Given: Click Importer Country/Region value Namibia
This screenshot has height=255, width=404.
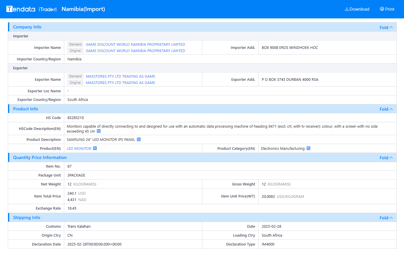Looking at the screenshot, I should 74,59.
